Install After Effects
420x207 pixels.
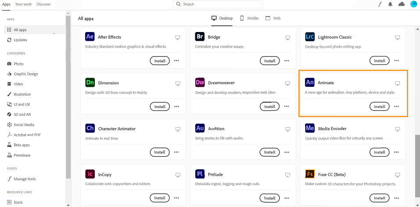160,61
